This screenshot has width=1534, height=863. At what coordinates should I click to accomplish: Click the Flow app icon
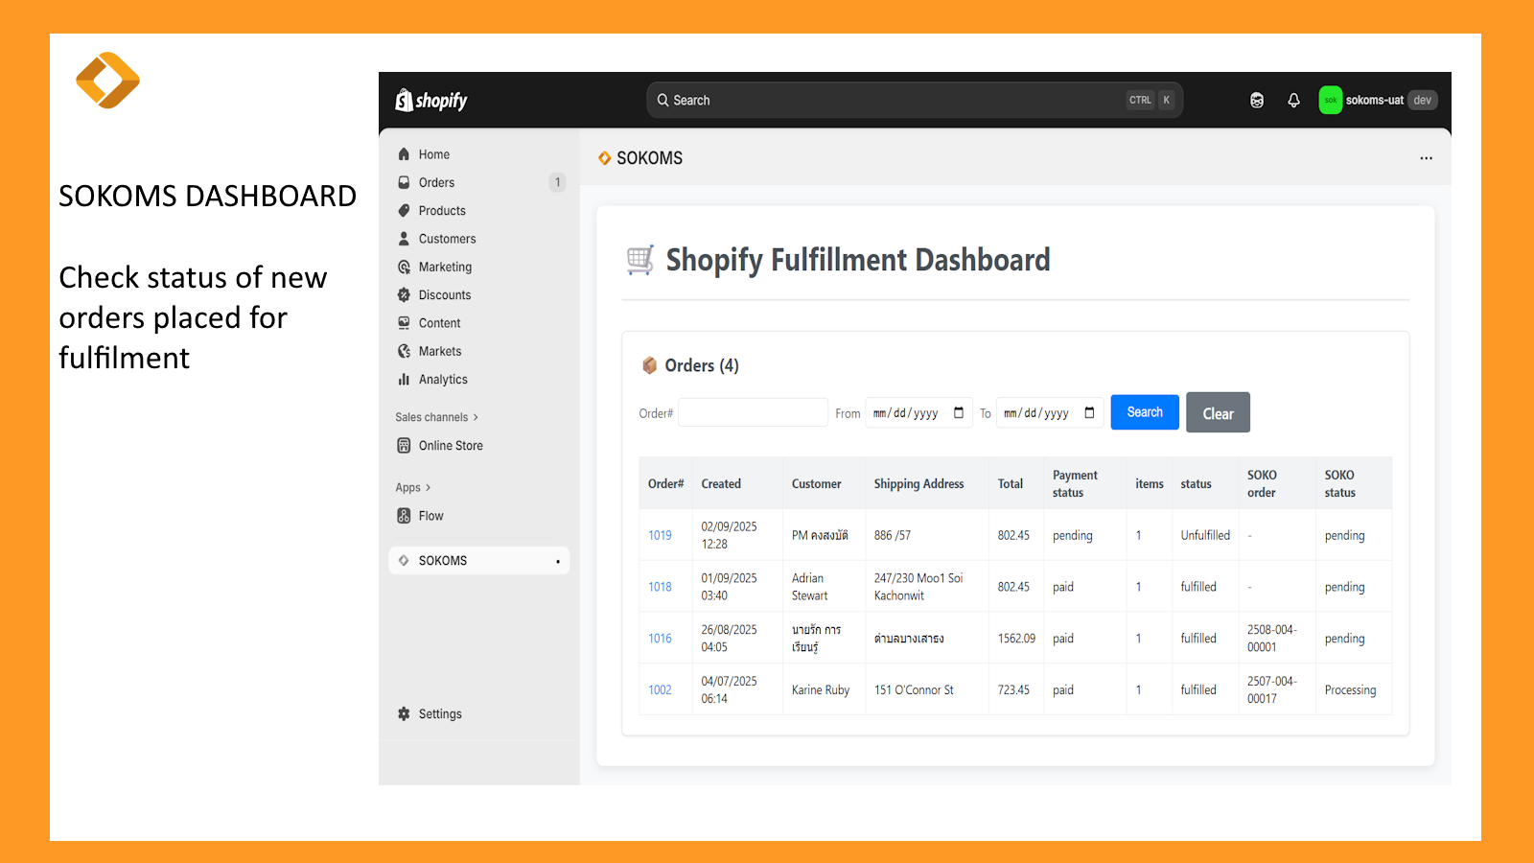click(x=404, y=516)
